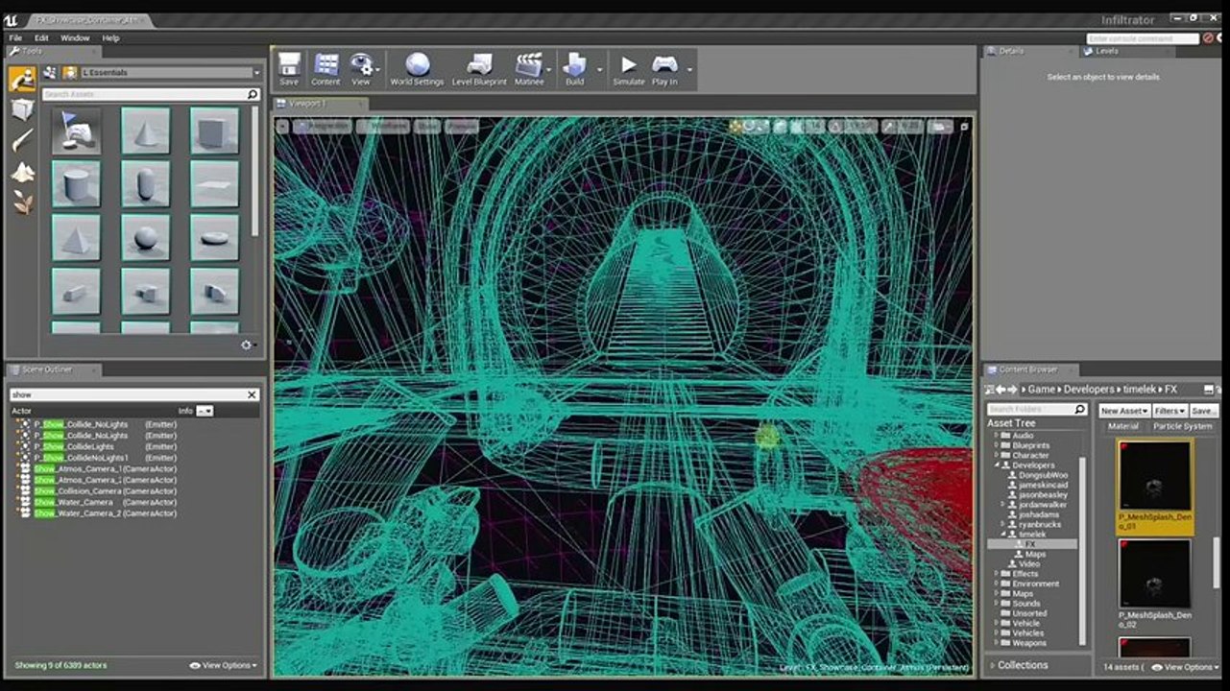
Task: Open the Matinee dropdown arrow
Action: tap(550, 69)
